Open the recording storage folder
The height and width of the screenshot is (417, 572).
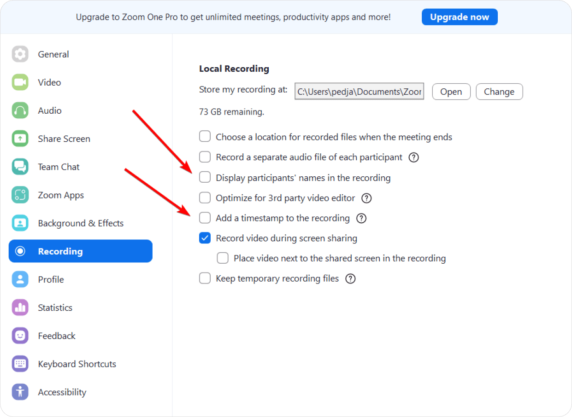coord(451,92)
